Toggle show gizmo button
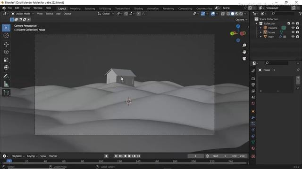 (203, 14)
